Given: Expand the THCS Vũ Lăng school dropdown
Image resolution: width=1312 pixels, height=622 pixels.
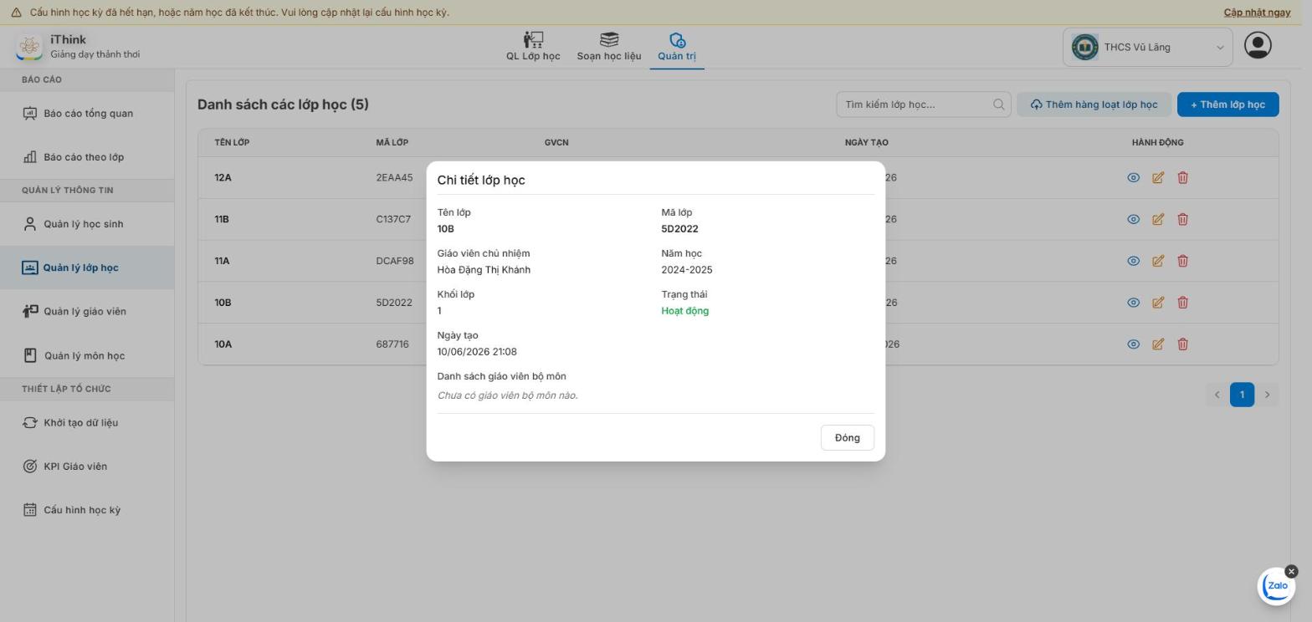Looking at the screenshot, I should [1148, 47].
